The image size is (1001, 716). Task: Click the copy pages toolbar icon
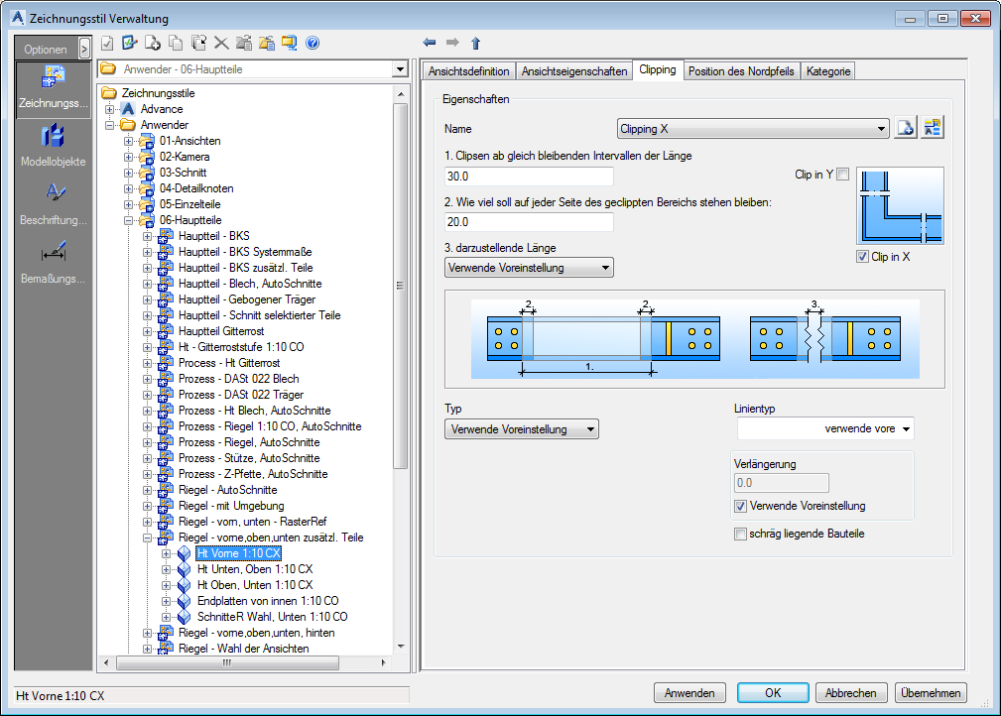(176, 43)
